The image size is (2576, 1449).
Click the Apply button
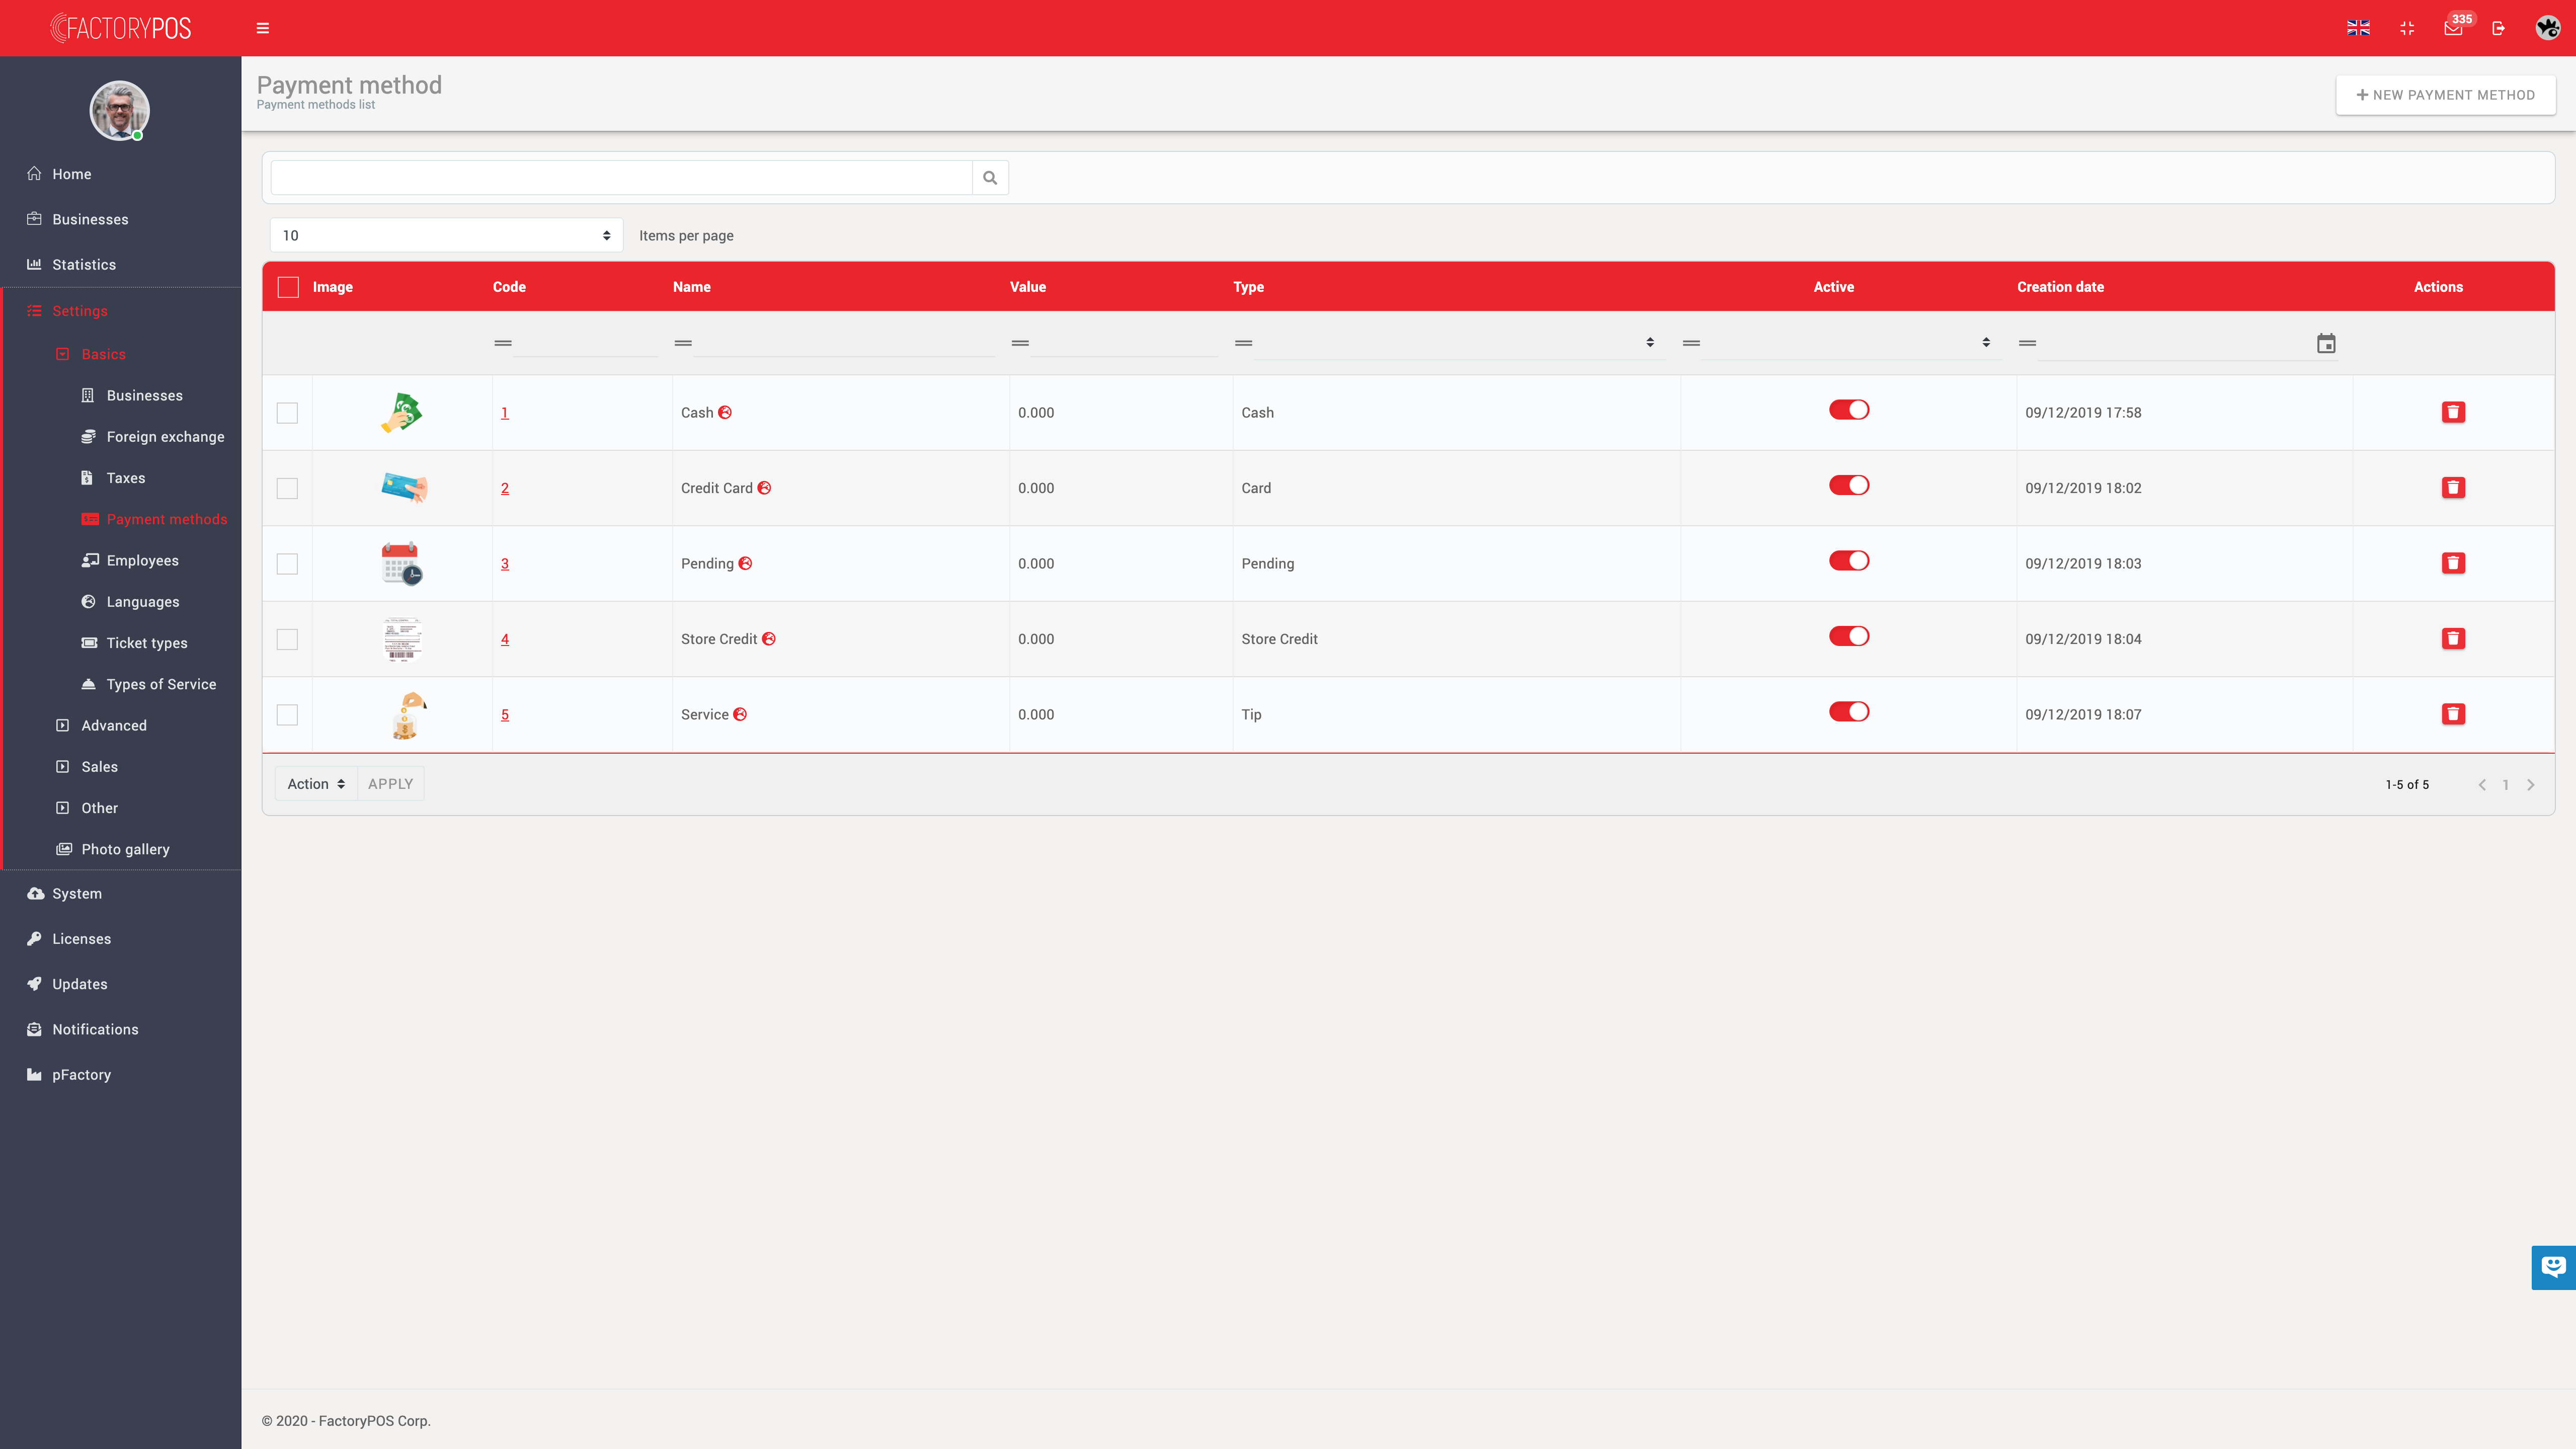(x=390, y=784)
